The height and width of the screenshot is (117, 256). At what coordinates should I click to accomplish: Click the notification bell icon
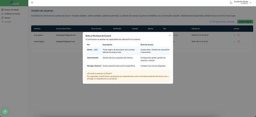231,2
